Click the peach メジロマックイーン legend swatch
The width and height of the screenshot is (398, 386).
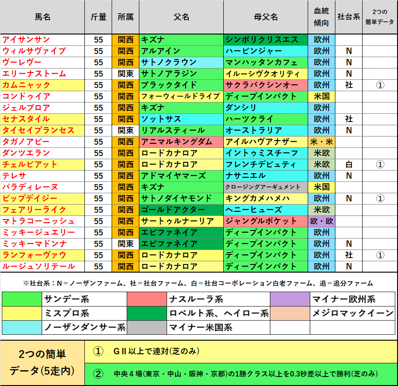pos(290,313)
